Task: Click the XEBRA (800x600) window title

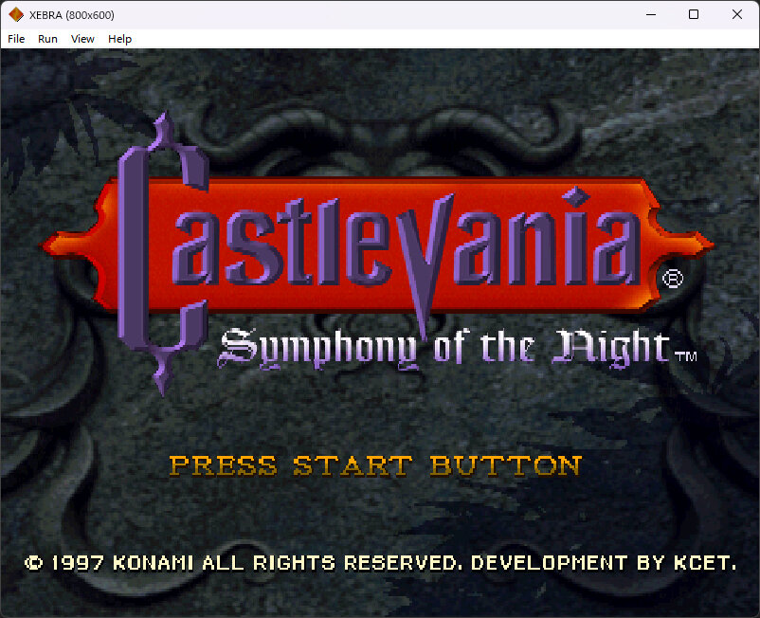Action: pyautogui.click(x=72, y=15)
